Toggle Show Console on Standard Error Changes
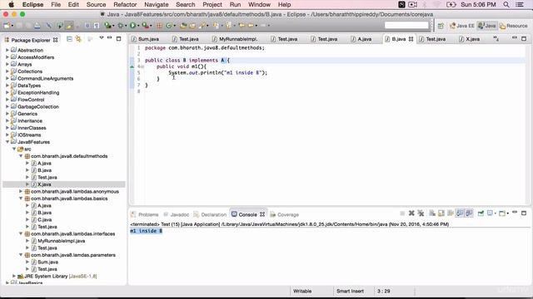 (469, 213)
